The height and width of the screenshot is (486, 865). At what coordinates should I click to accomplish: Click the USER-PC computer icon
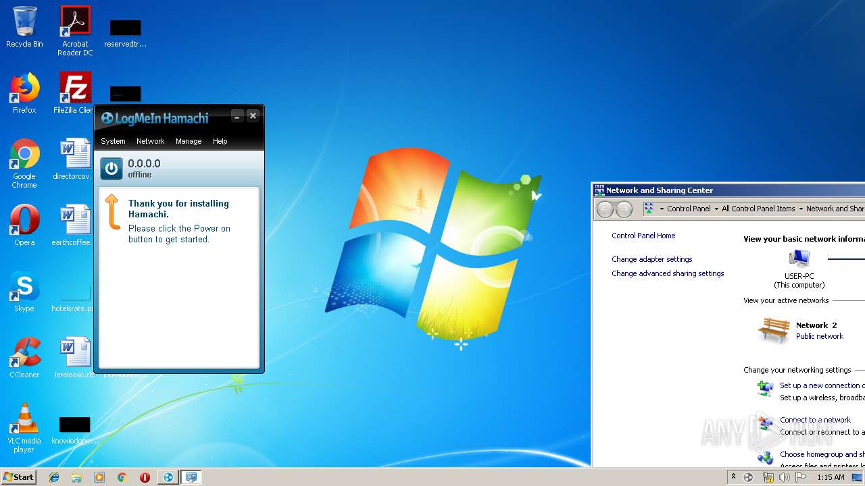[x=799, y=259]
